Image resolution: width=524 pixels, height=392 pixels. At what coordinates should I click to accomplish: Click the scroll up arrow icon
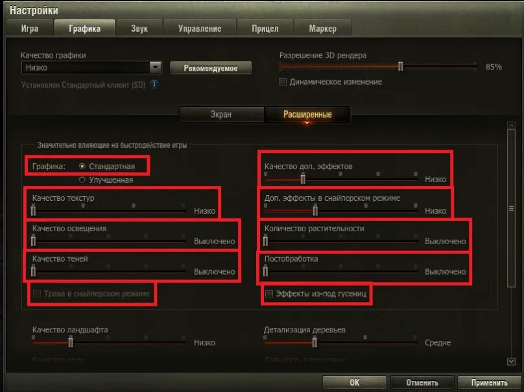tap(511, 126)
